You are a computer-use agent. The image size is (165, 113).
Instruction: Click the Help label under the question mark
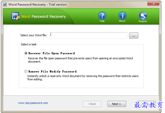(102, 21)
